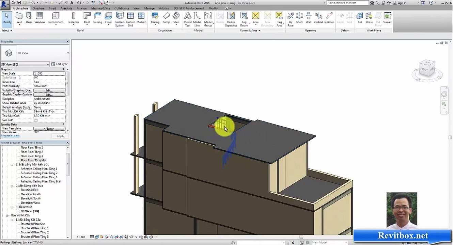This screenshot has width=453, height=245.
Task: Switch to the Collaborate tab
Action: pos(122,8)
